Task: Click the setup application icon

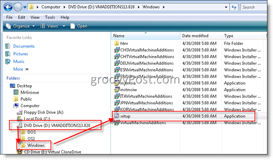Action: click(x=116, y=116)
